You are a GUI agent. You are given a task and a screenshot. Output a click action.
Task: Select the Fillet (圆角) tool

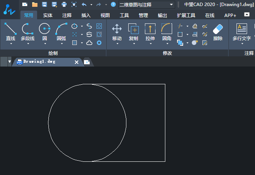(167, 32)
